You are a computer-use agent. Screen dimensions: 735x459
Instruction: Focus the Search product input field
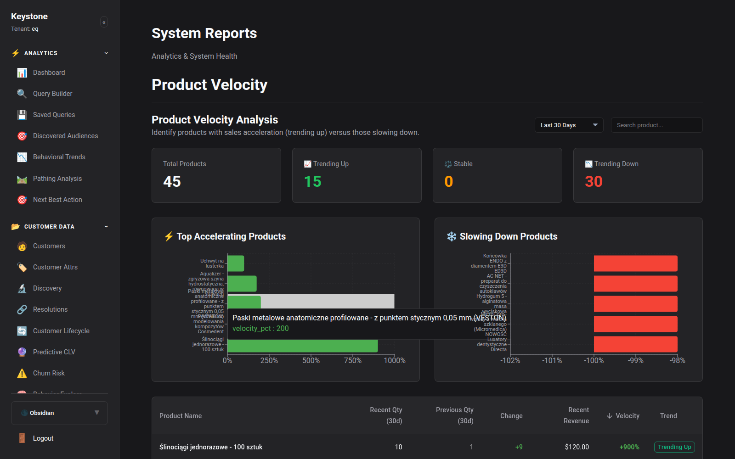(x=657, y=125)
